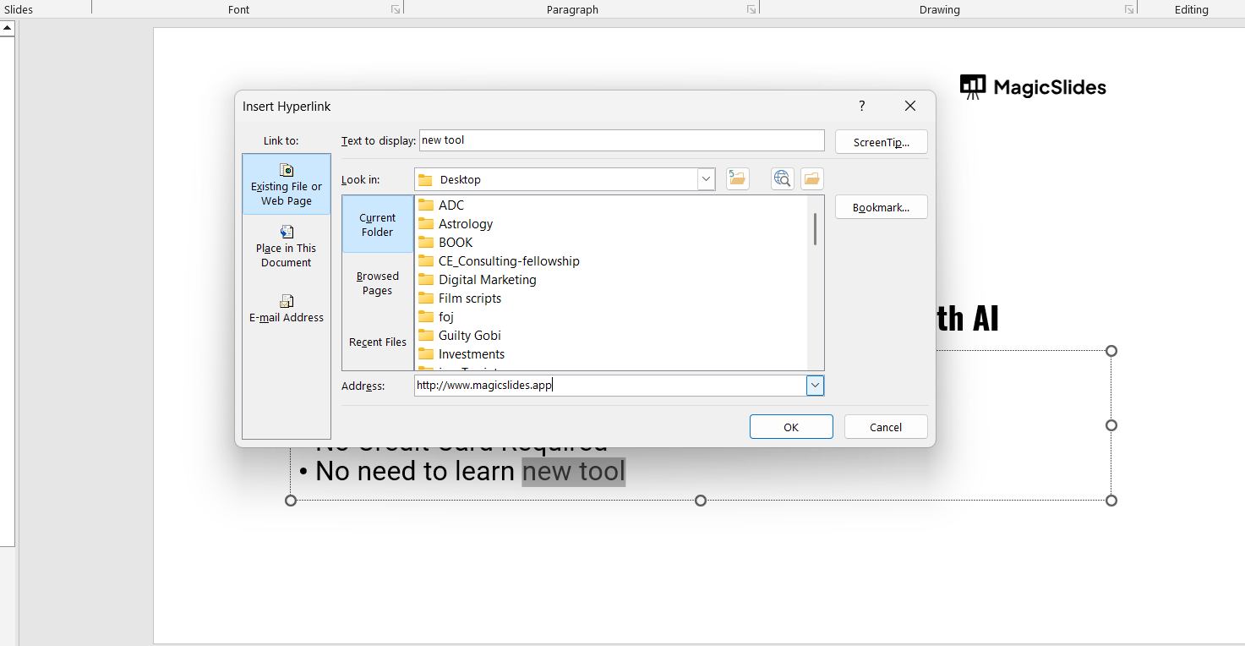The image size is (1245, 646).
Task: Select the CE_Consulting-fellowship folder
Action: [499, 261]
